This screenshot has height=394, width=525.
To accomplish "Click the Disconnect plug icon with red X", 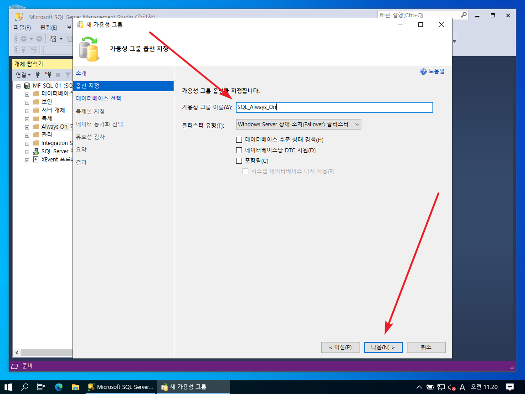I will point(48,75).
